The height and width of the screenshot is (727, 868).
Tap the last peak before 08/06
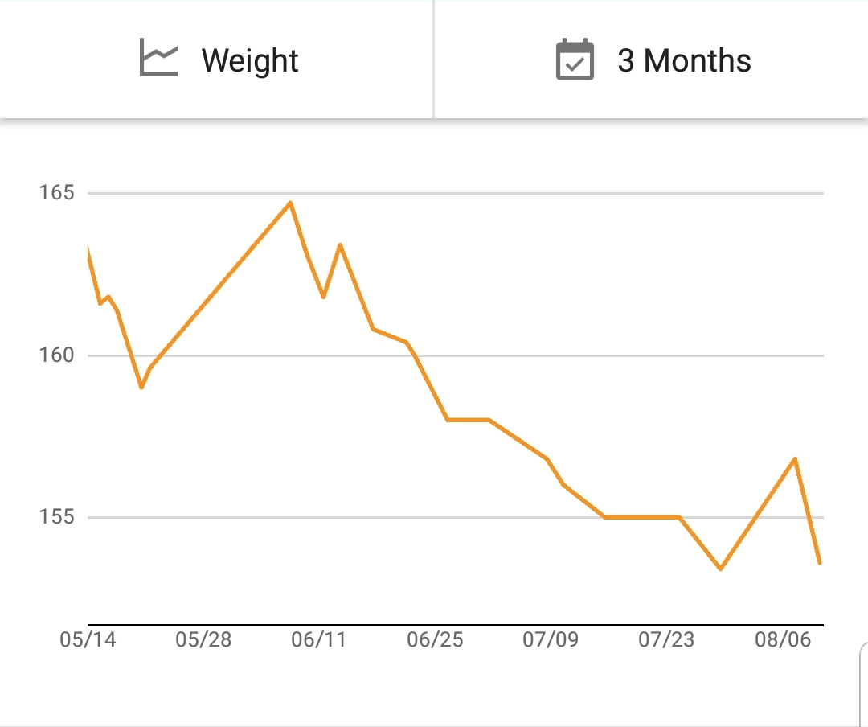[795, 459]
